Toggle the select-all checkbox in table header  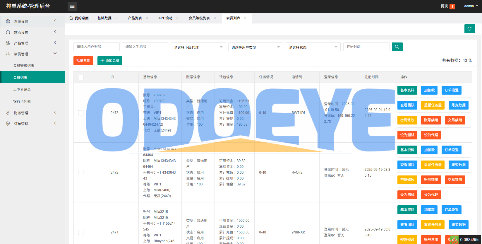tap(81, 77)
